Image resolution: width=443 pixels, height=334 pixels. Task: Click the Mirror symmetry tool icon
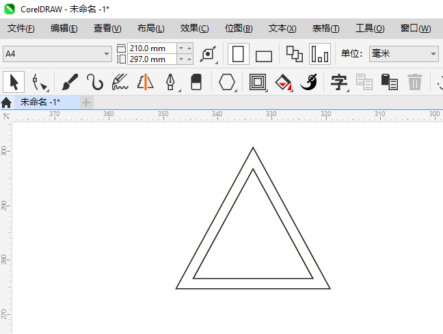(x=145, y=82)
